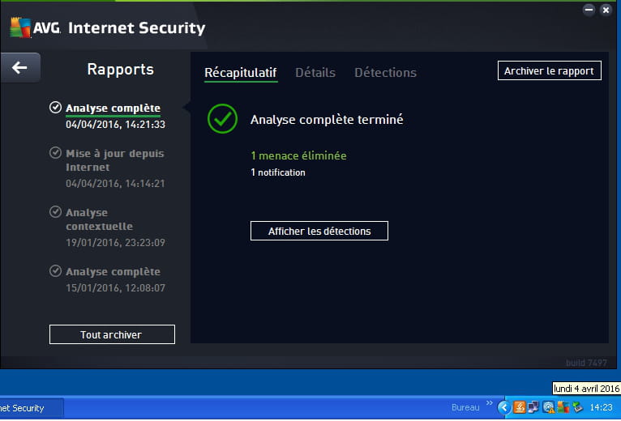Click timestamp 19/01/2016, 23:23:09
This screenshot has width=621, height=421.
tap(115, 242)
